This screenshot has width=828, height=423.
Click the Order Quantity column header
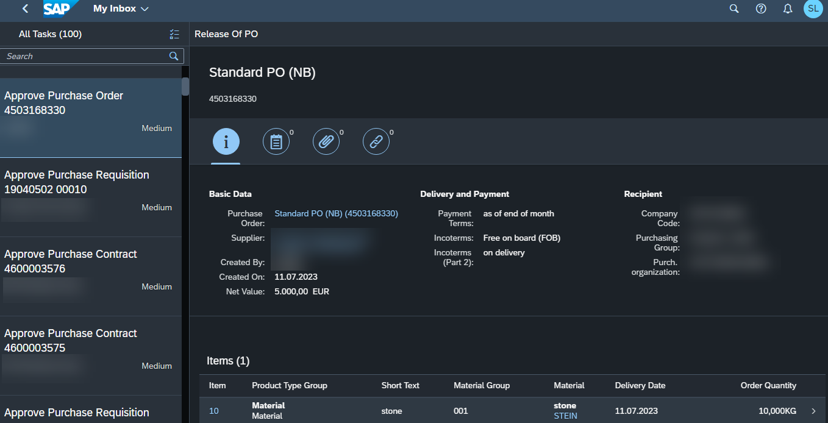coord(768,385)
